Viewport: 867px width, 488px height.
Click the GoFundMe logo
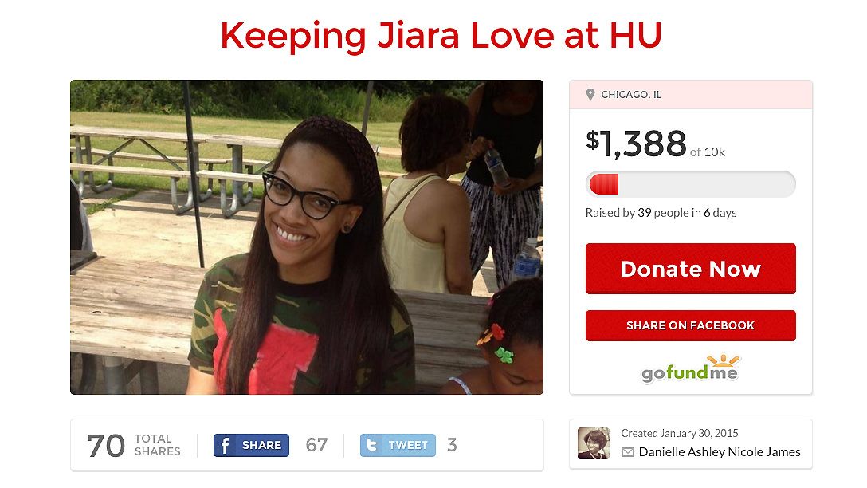tap(690, 368)
